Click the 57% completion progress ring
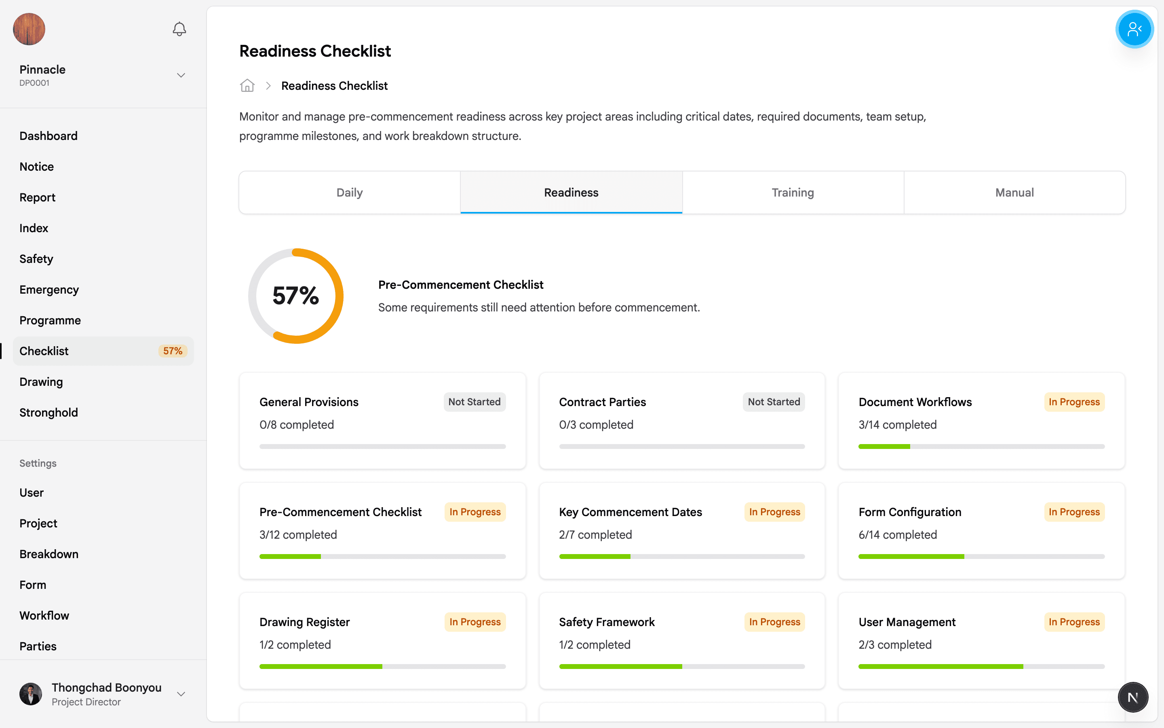Screen dimensions: 1164x728 point(295,296)
